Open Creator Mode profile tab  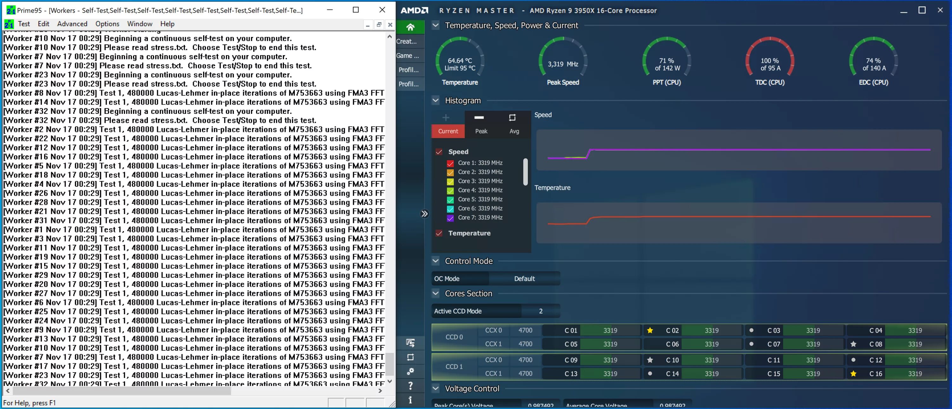pos(410,41)
